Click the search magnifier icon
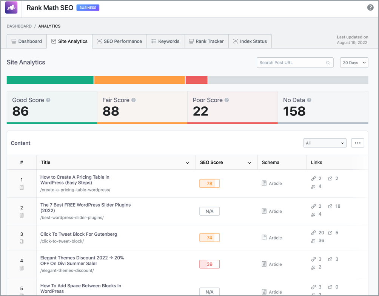 [x=328, y=63]
